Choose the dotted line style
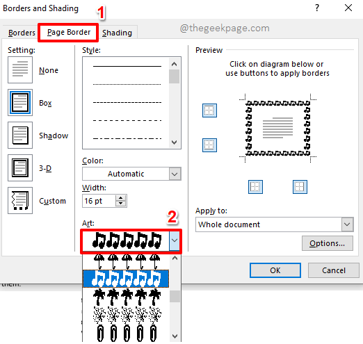The image size is (363, 344). click(127, 84)
